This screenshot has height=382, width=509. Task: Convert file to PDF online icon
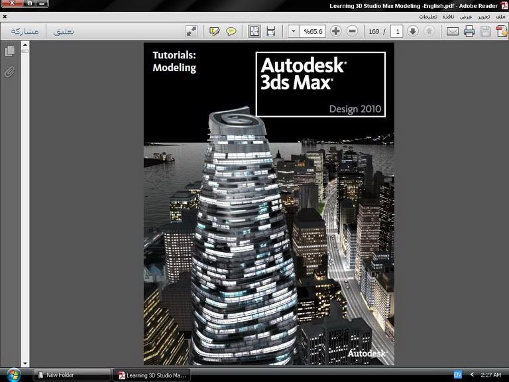(x=501, y=32)
